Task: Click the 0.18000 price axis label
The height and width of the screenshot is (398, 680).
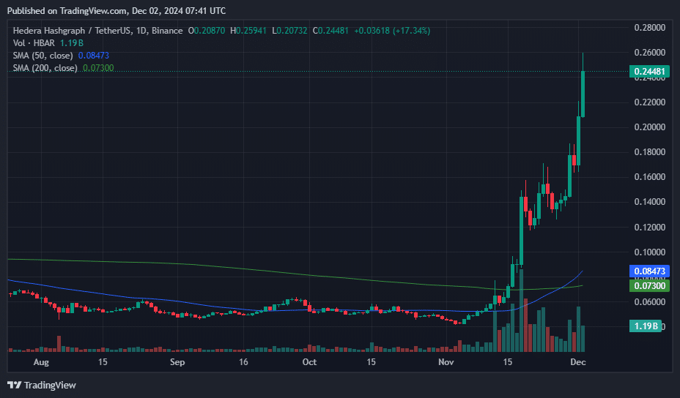Action: 650,152
